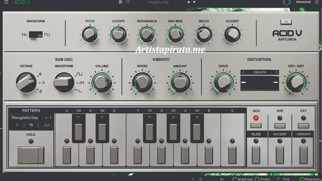Play the A# black key

click(x=197, y=132)
